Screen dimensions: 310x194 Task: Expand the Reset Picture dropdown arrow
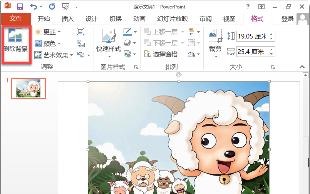point(89,55)
